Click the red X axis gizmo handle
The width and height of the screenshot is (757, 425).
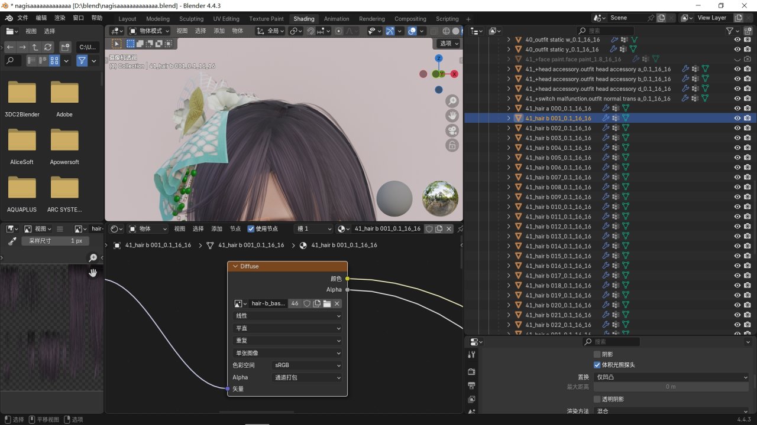tap(454, 74)
